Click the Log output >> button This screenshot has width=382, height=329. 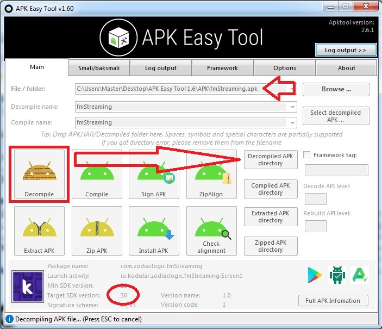coord(346,50)
